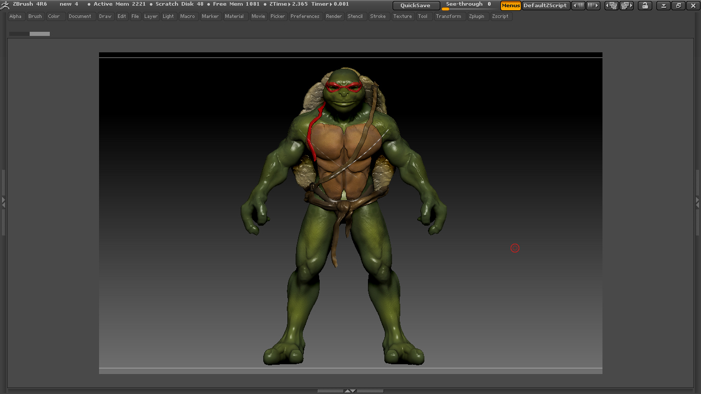701x394 pixels.
Task: Click the turtle's red eye mask
Action: point(344,87)
